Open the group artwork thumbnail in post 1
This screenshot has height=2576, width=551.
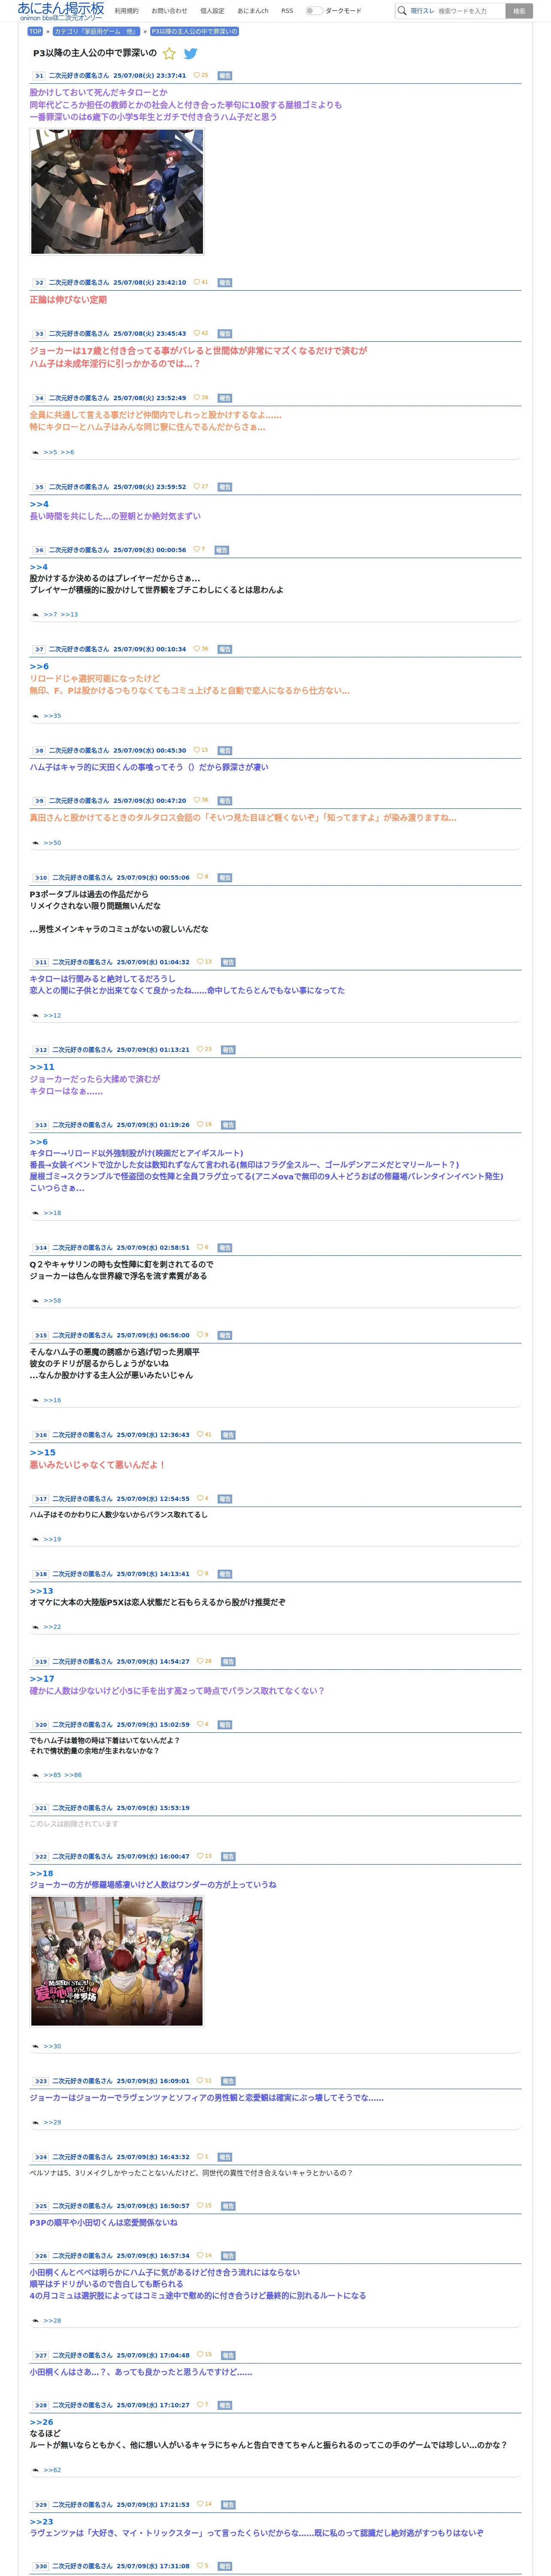(x=117, y=192)
